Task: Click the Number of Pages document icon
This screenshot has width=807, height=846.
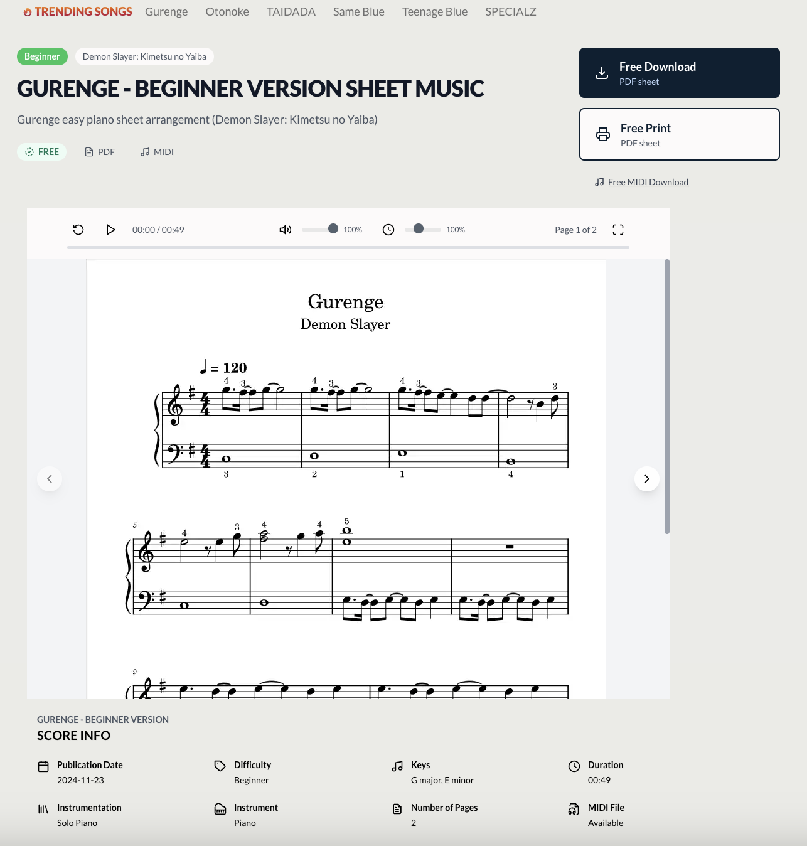Action: (x=397, y=809)
